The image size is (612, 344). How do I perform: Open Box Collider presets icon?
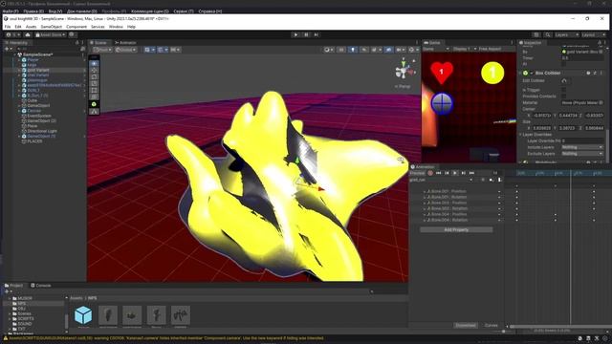[595, 73]
